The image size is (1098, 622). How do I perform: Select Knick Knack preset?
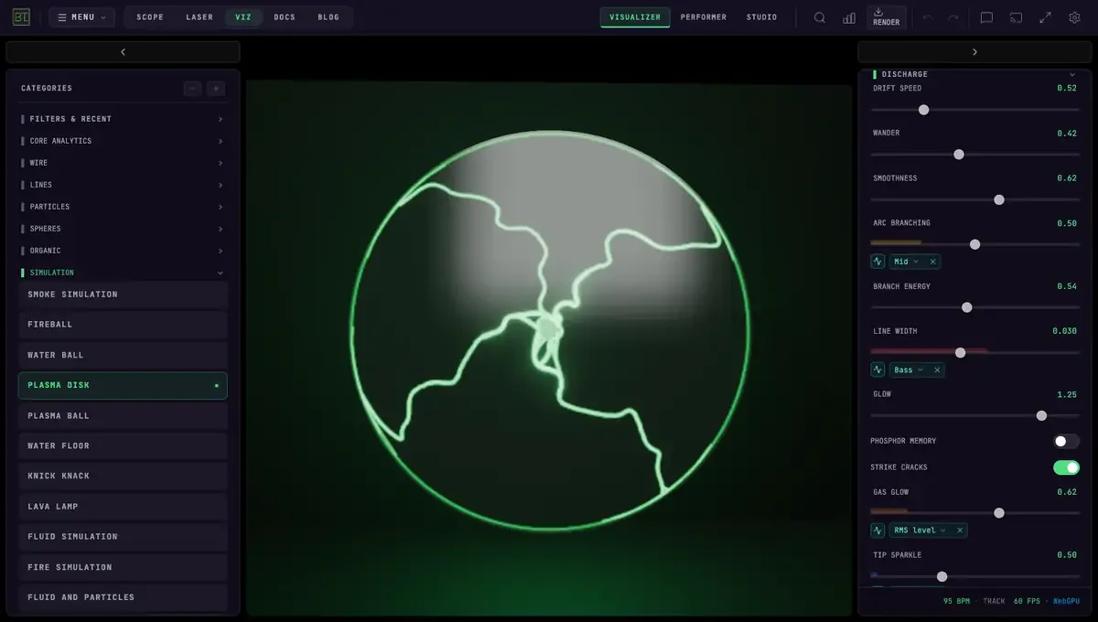(123, 476)
